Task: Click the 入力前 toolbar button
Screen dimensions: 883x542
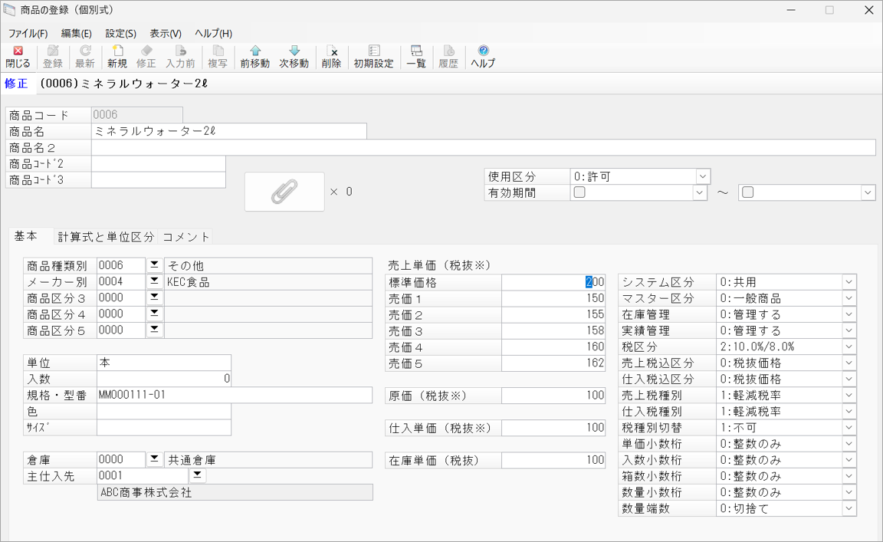Action: (x=180, y=55)
